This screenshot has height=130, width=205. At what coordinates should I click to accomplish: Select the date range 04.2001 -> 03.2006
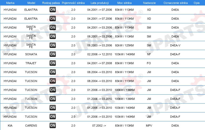[x=100, y=28]
